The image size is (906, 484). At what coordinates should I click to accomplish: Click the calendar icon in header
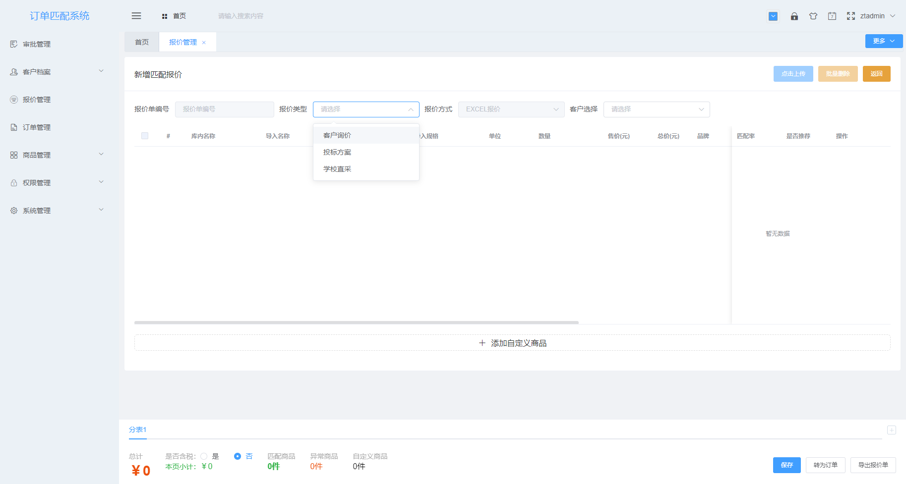[x=832, y=16]
